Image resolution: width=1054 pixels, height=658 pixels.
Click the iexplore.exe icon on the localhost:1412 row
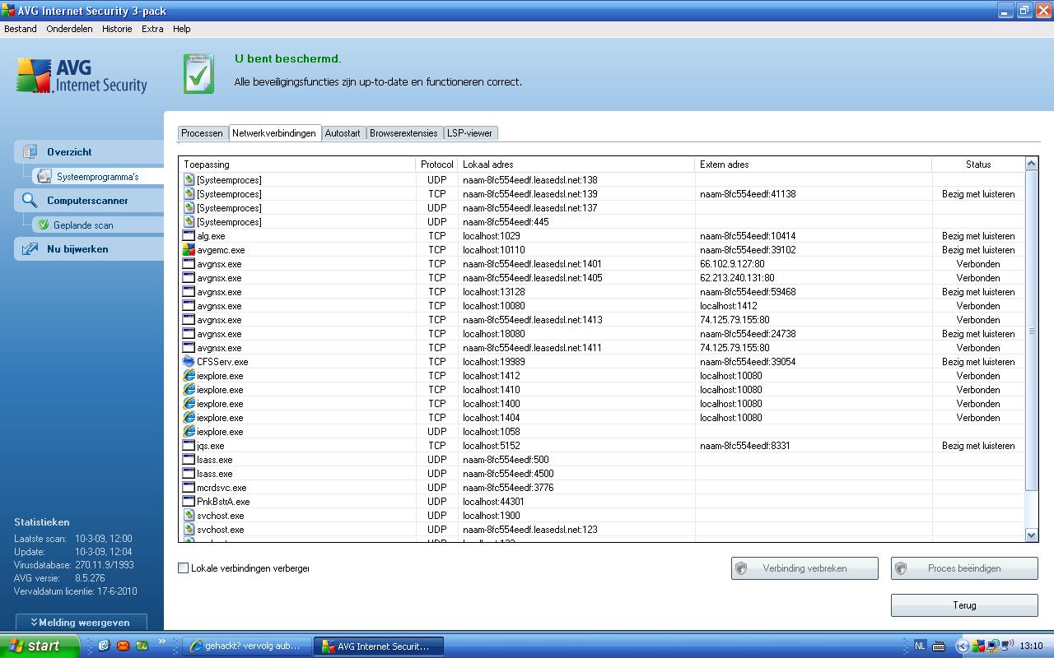pos(189,376)
